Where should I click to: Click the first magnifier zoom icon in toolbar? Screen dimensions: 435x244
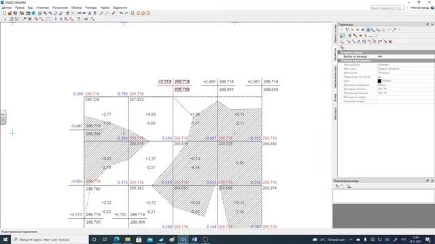tap(46, 13)
